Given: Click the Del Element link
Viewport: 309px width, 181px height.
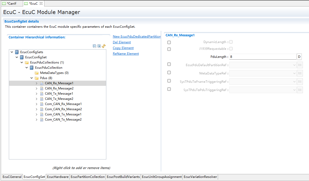Looking at the screenshot, I should coord(122,42).
